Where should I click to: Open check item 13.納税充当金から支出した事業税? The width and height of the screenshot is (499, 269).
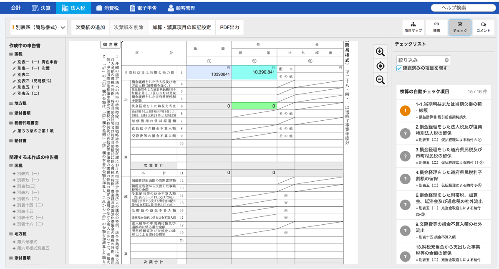click(x=444, y=254)
